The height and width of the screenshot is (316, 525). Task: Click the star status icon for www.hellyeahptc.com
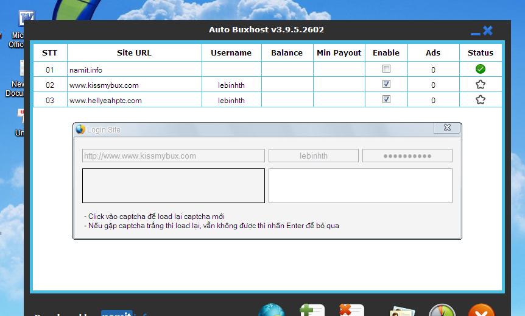pos(480,99)
